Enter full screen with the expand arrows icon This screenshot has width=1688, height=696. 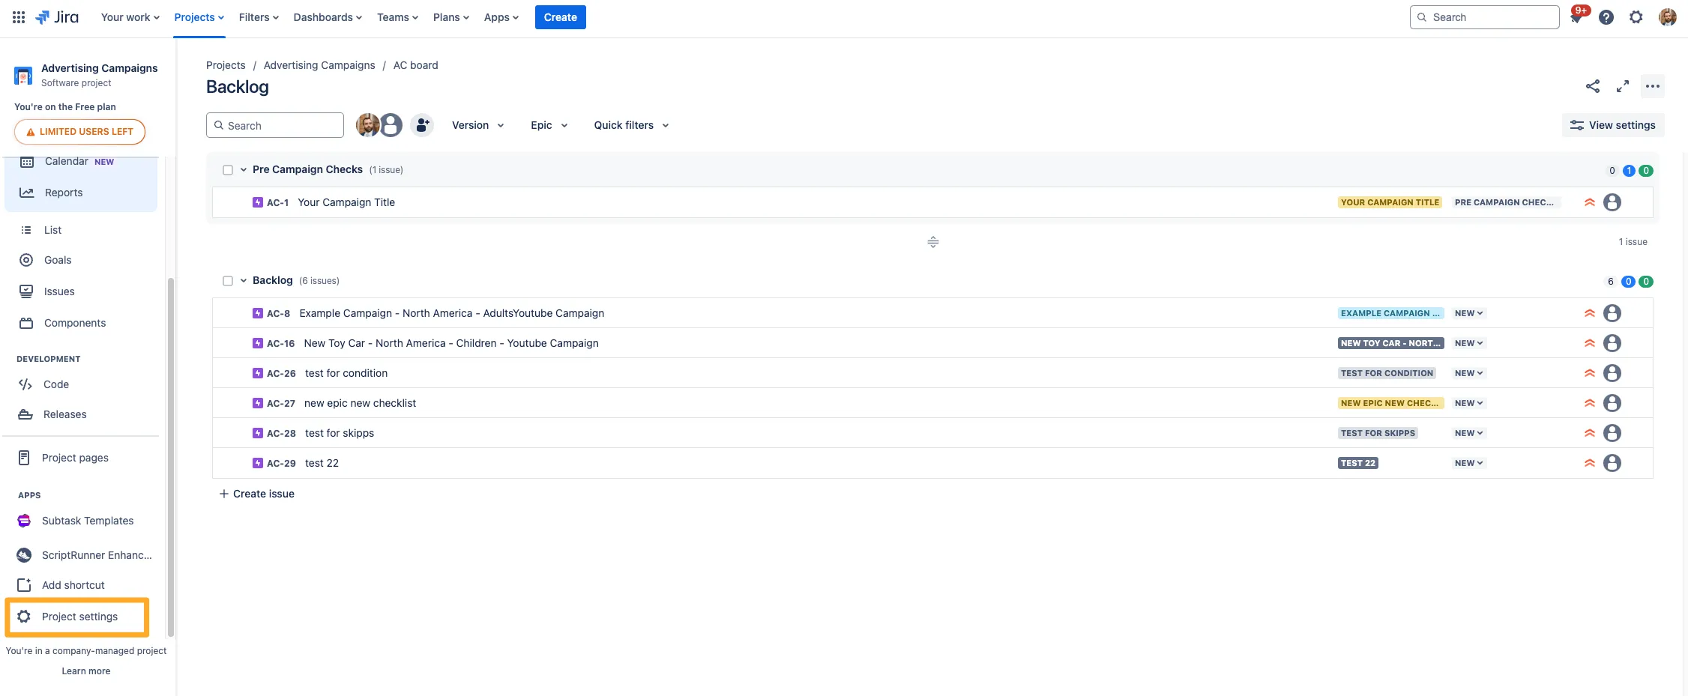click(x=1622, y=86)
